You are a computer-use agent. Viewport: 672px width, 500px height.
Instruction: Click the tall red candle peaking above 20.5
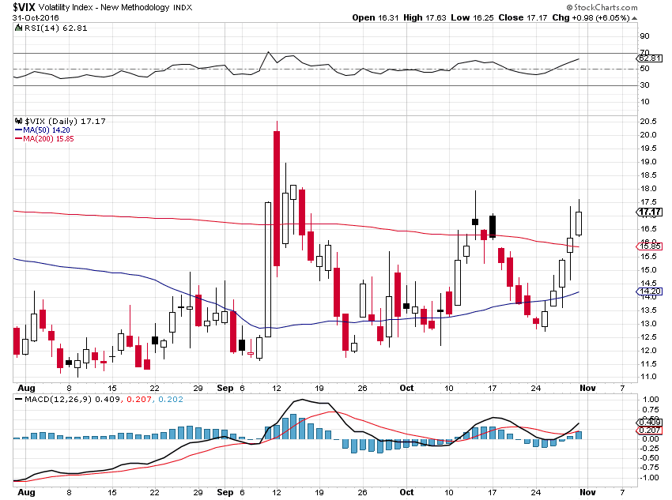click(277, 198)
